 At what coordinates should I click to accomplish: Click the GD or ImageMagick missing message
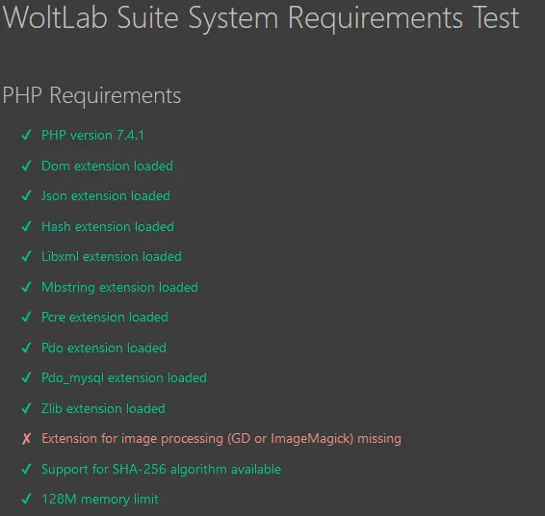coord(221,439)
